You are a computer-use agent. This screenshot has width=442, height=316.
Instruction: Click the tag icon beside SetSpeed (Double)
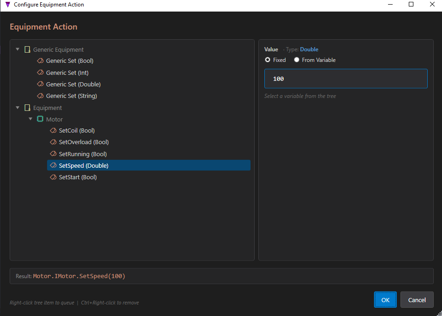[53, 165]
